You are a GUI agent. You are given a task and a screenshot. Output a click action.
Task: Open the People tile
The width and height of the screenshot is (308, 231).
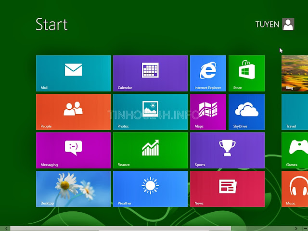point(73,112)
